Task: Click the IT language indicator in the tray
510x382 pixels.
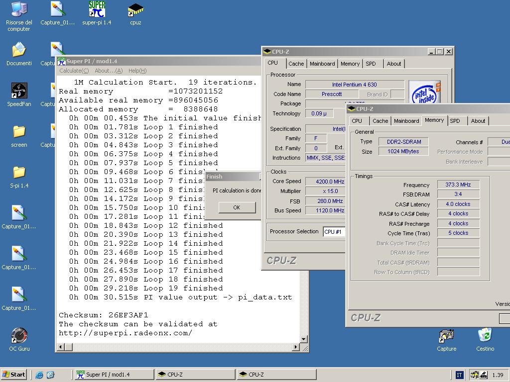Action: pos(459,375)
